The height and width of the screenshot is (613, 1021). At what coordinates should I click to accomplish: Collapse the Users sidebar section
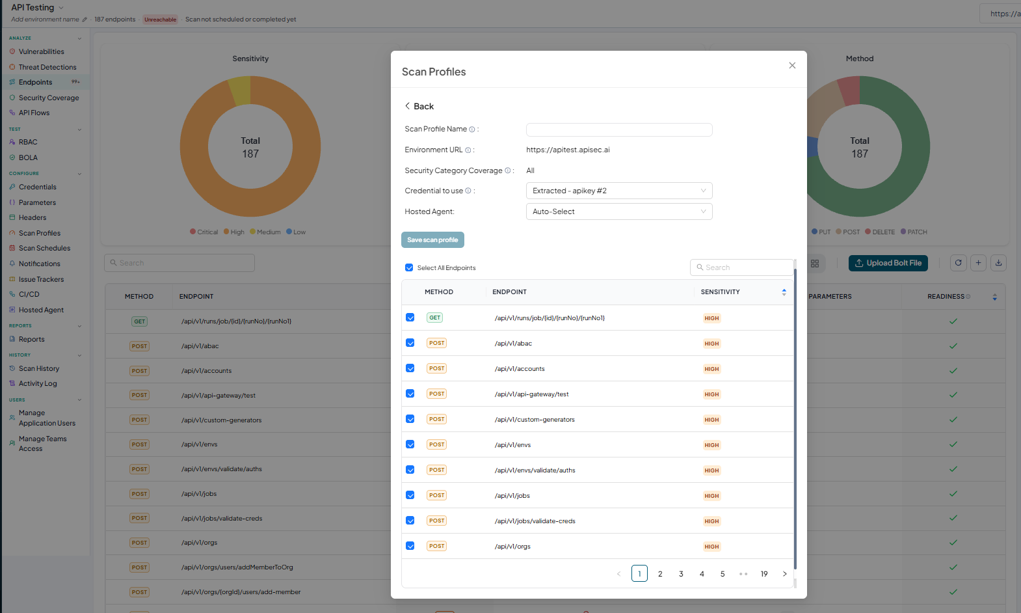point(79,400)
